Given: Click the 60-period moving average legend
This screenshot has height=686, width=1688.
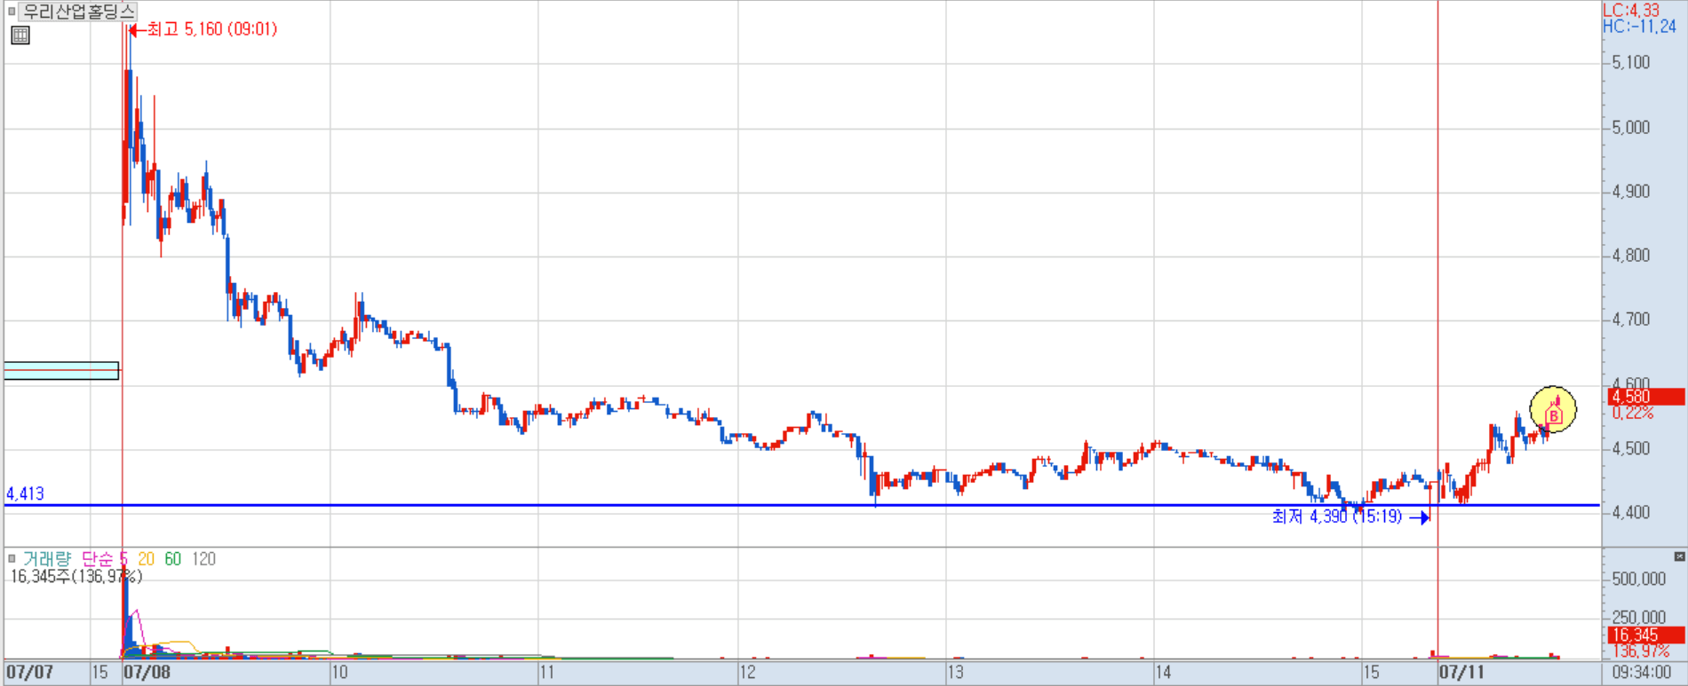Looking at the screenshot, I should point(173,559).
